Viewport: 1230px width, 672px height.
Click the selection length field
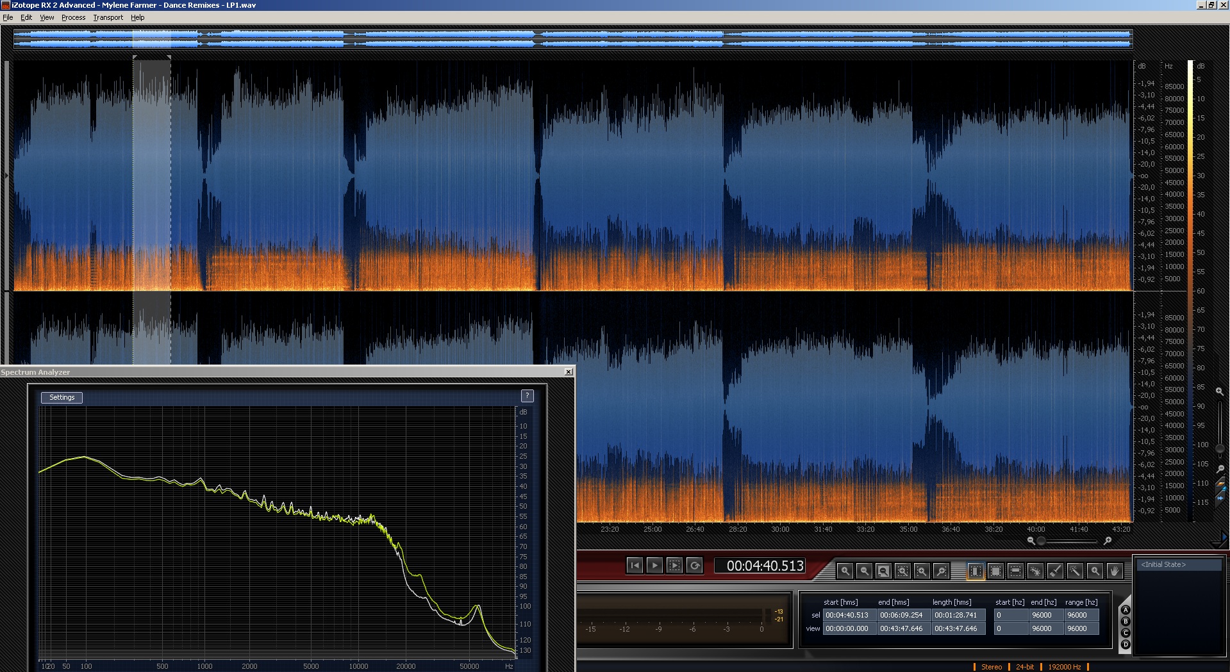958,615
